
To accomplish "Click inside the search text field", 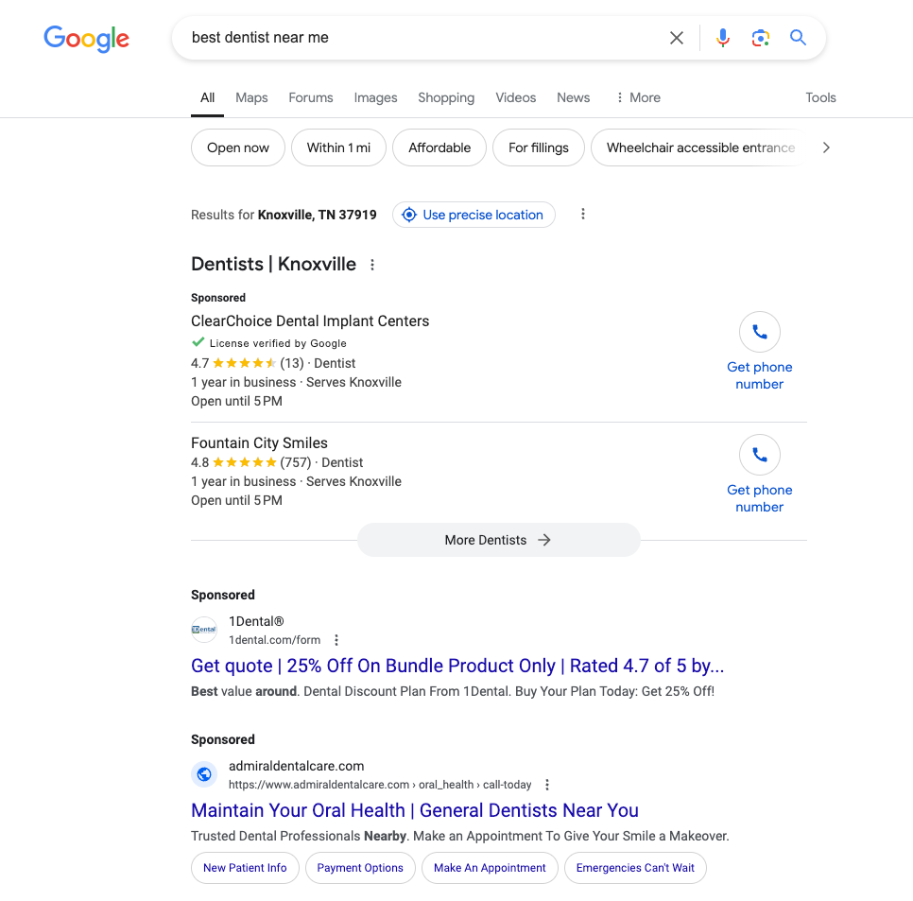I will [425, 38].
